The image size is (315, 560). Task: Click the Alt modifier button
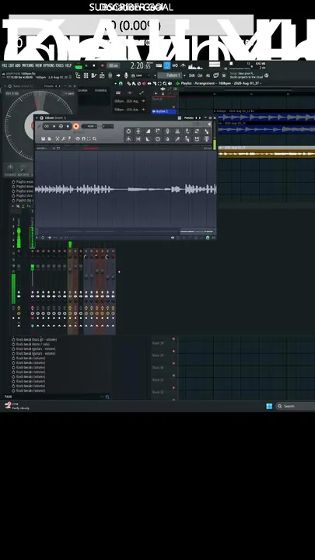[x=208, y=75]
